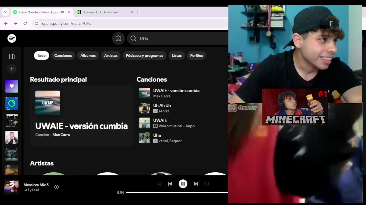
Task: Open top result UWAIE - versión cumbia title
Action: pos(81,126)
